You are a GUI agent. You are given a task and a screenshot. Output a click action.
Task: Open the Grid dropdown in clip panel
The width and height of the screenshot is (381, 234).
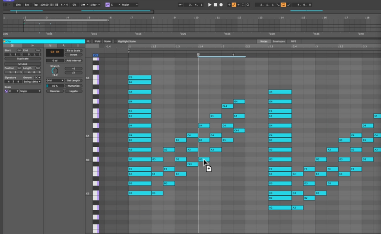pos(55,81)
